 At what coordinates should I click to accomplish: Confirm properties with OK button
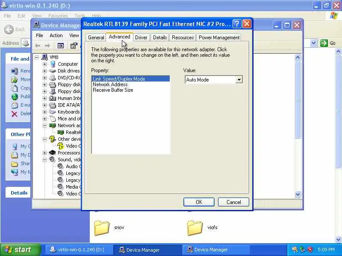(x=199, y=202)
